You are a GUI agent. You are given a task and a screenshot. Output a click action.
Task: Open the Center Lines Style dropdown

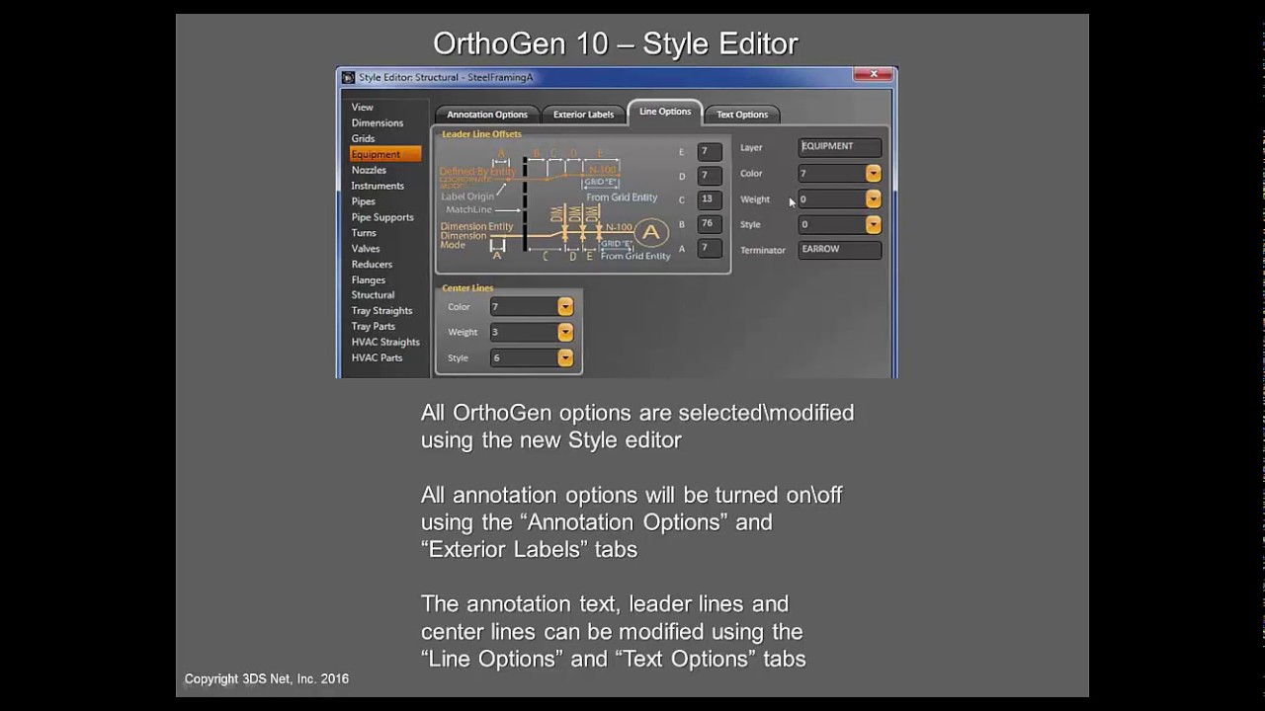coord(565,358)
